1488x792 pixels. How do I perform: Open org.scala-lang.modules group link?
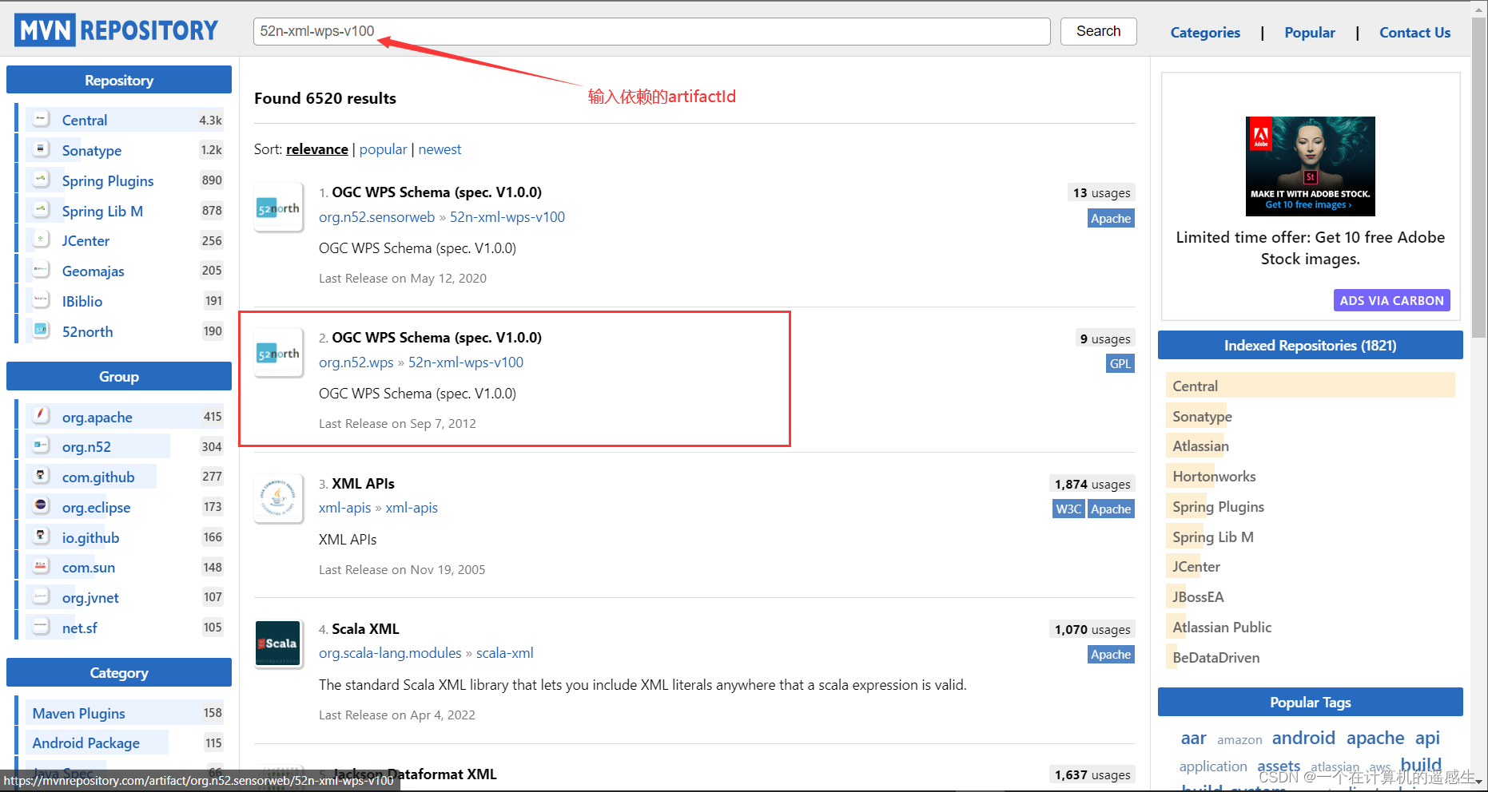coord(390,653)
